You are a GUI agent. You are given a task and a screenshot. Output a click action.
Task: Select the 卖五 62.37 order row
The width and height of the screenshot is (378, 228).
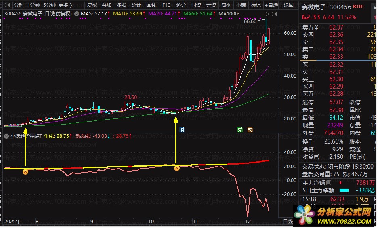[339, 27]
